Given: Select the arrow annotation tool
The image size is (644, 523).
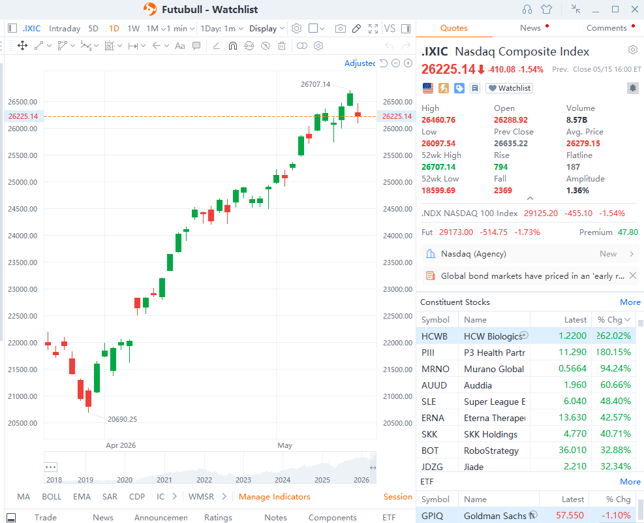Looking at the screenshot, I should click(x=157, y=46).
